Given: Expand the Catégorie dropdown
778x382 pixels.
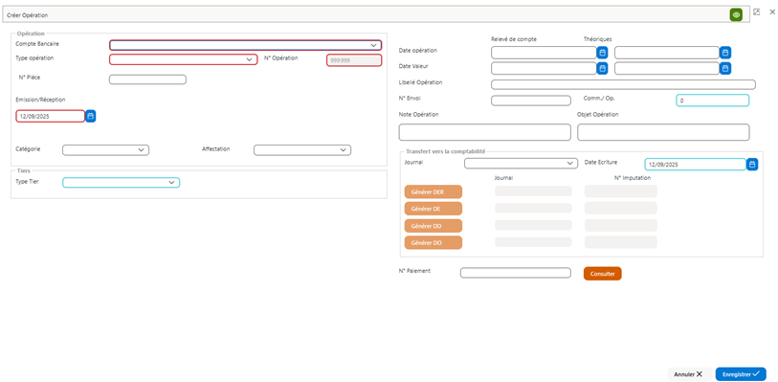Looking at the screenshot, I should click(105, 149).
